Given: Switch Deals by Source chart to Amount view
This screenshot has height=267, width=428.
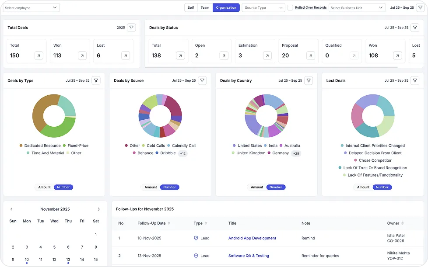Looking at the screenshot, I should (x=150, y=187).
